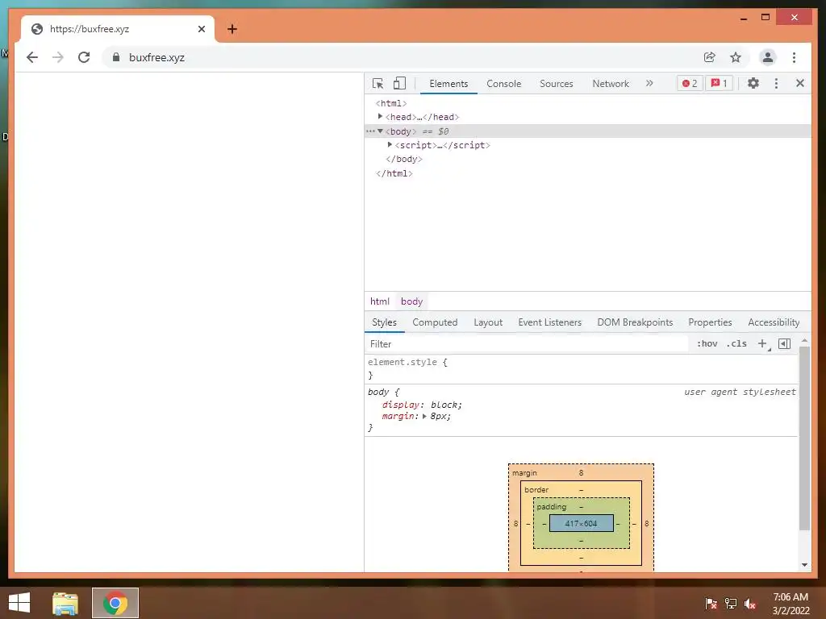Screen dimensions: 826x619
Task: Select the html opening tag line
Action: coord(391,103)
